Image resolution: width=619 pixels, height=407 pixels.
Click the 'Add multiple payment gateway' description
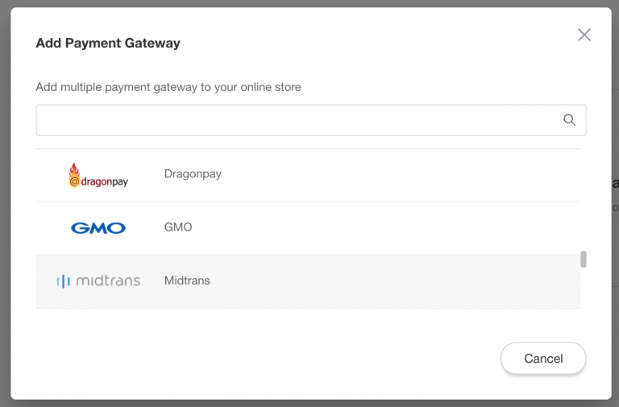[x=168, y=87]
